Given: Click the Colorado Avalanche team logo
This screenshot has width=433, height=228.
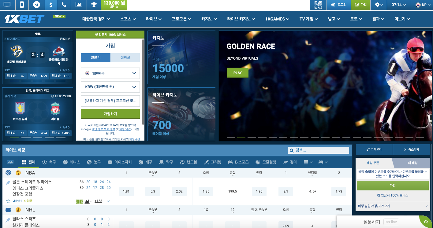Looking at the screenshot, I should point(59,51).
